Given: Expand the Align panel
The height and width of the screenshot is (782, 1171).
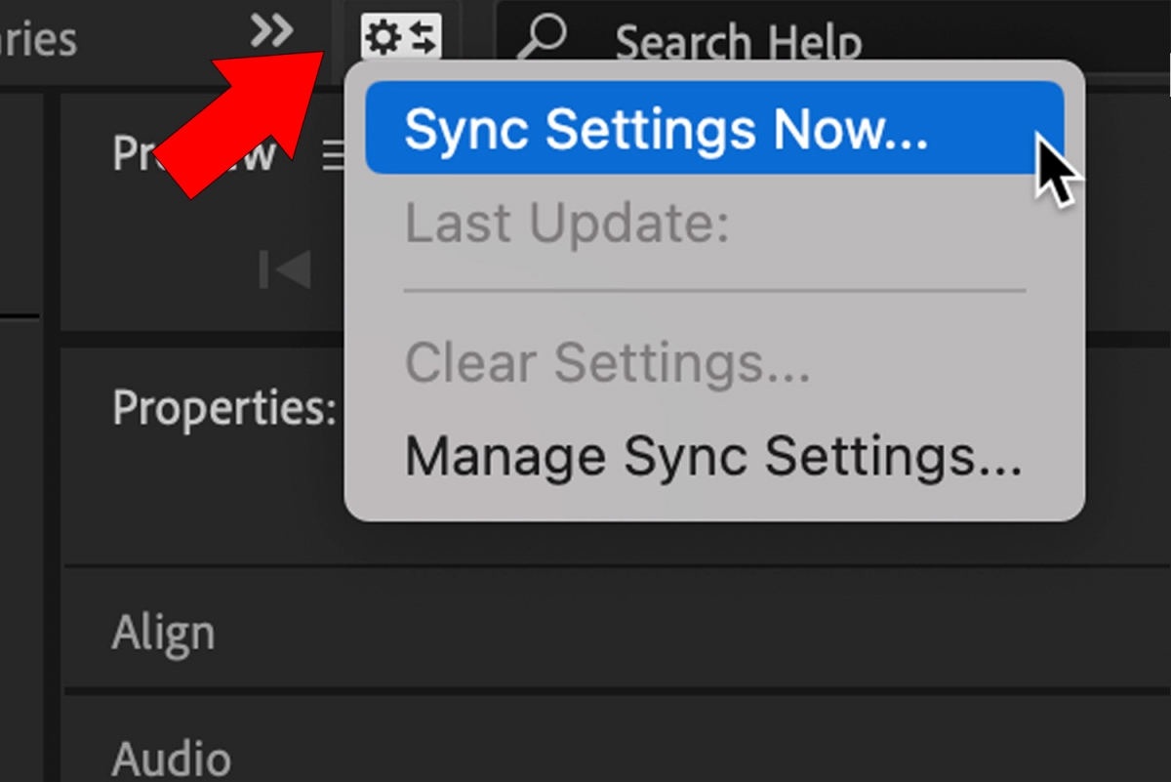Looking at the screenshot, I should (x=163, y=633).
